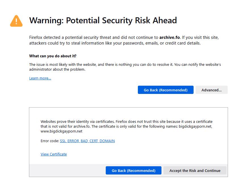Click Go Back (Recommended) in the advanced panel

coord(134,171)
